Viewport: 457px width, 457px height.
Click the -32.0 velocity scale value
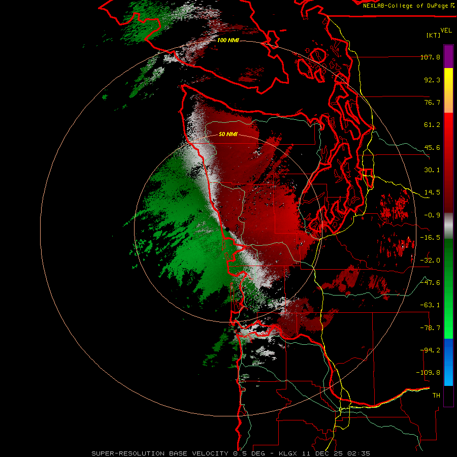pos(430,260)
